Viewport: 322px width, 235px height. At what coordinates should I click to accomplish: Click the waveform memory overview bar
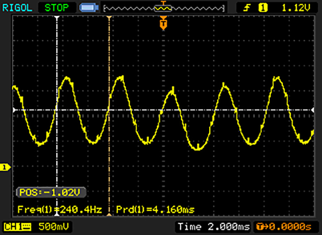pos(164,9)
